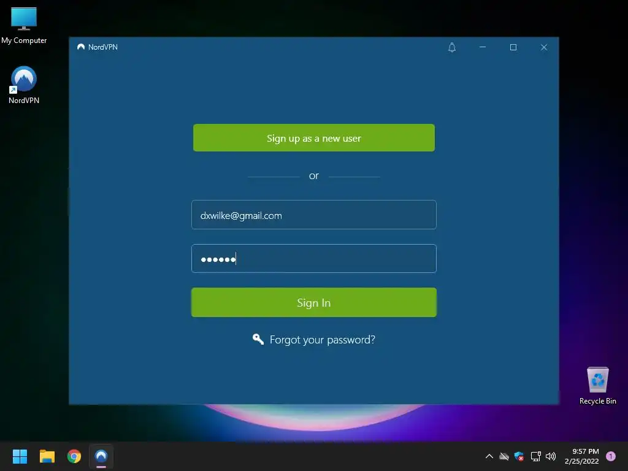
Task: Maximize the NordVPN window
Action: coord(513,47)
